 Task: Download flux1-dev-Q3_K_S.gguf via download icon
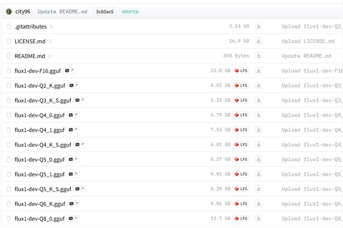259,100
